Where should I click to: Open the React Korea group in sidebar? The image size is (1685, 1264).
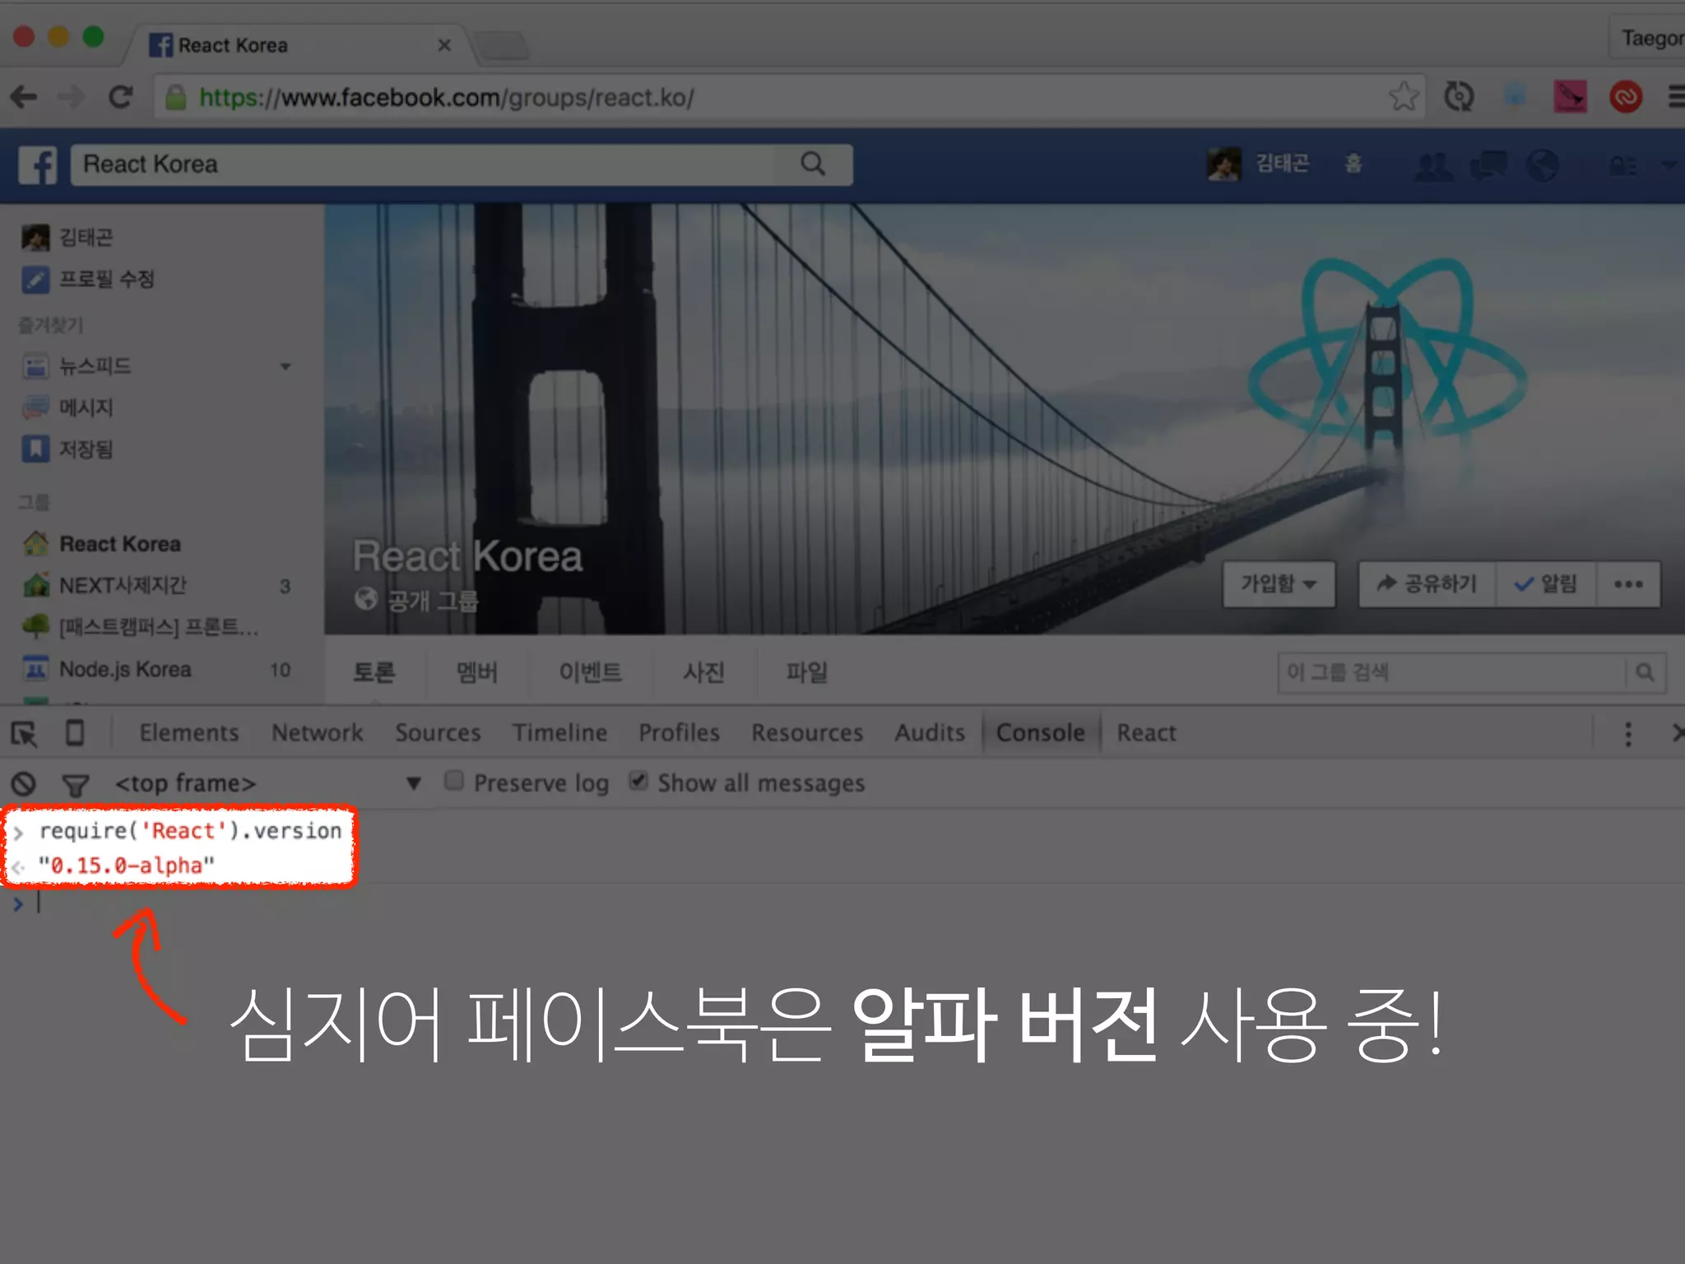point(120,544)
